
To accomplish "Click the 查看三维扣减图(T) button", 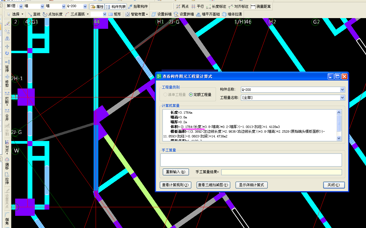I will [213, 185].
